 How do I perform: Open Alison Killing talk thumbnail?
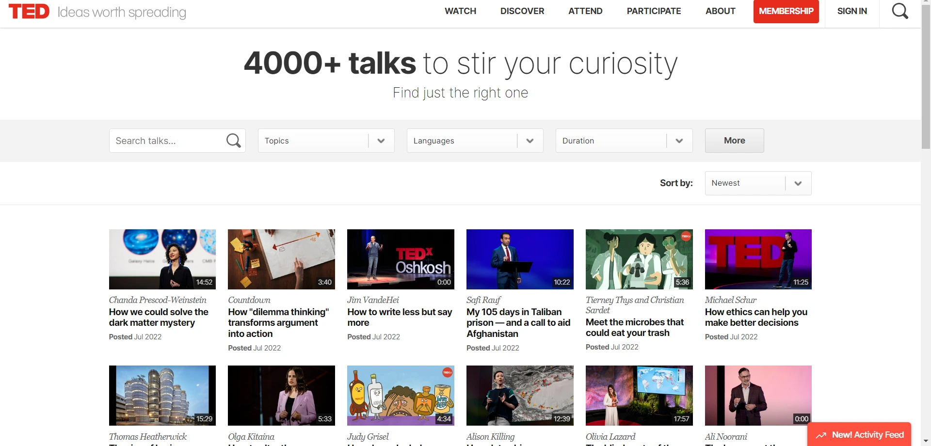coord(520,396)
